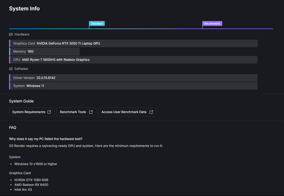The image size is (284, 196).
Task: Open the Benchmark Tools text link
Action: click(73, 112)
